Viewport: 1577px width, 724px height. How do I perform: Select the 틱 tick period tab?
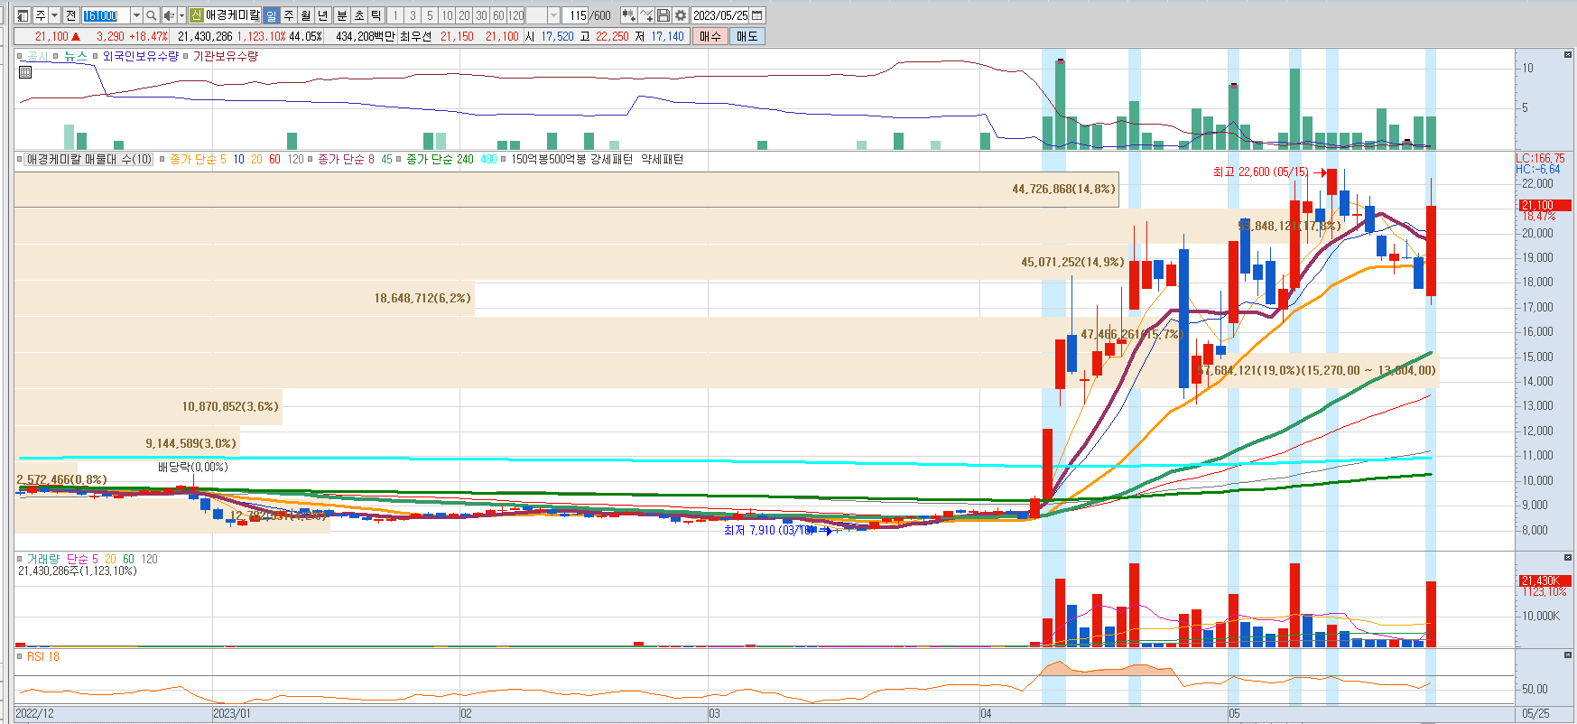click(376, 15)
